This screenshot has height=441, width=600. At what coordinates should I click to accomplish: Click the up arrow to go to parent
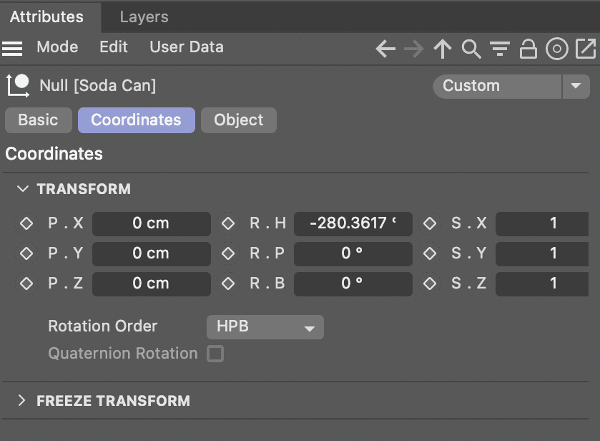442,49
